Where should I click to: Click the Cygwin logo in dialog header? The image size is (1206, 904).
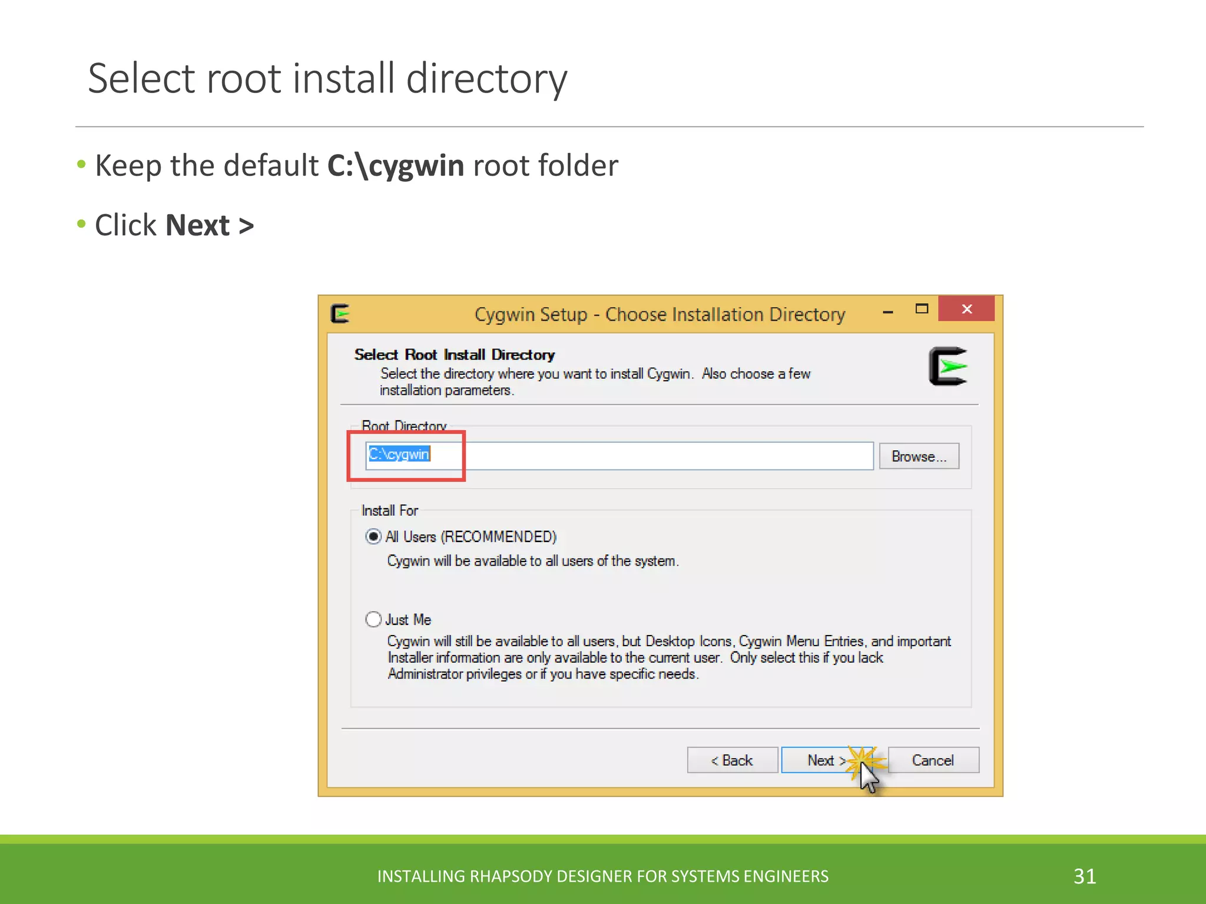click(947, 367)
